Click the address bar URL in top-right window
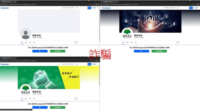200x111 pixels. pyautogui.click(x=124, y=4)
